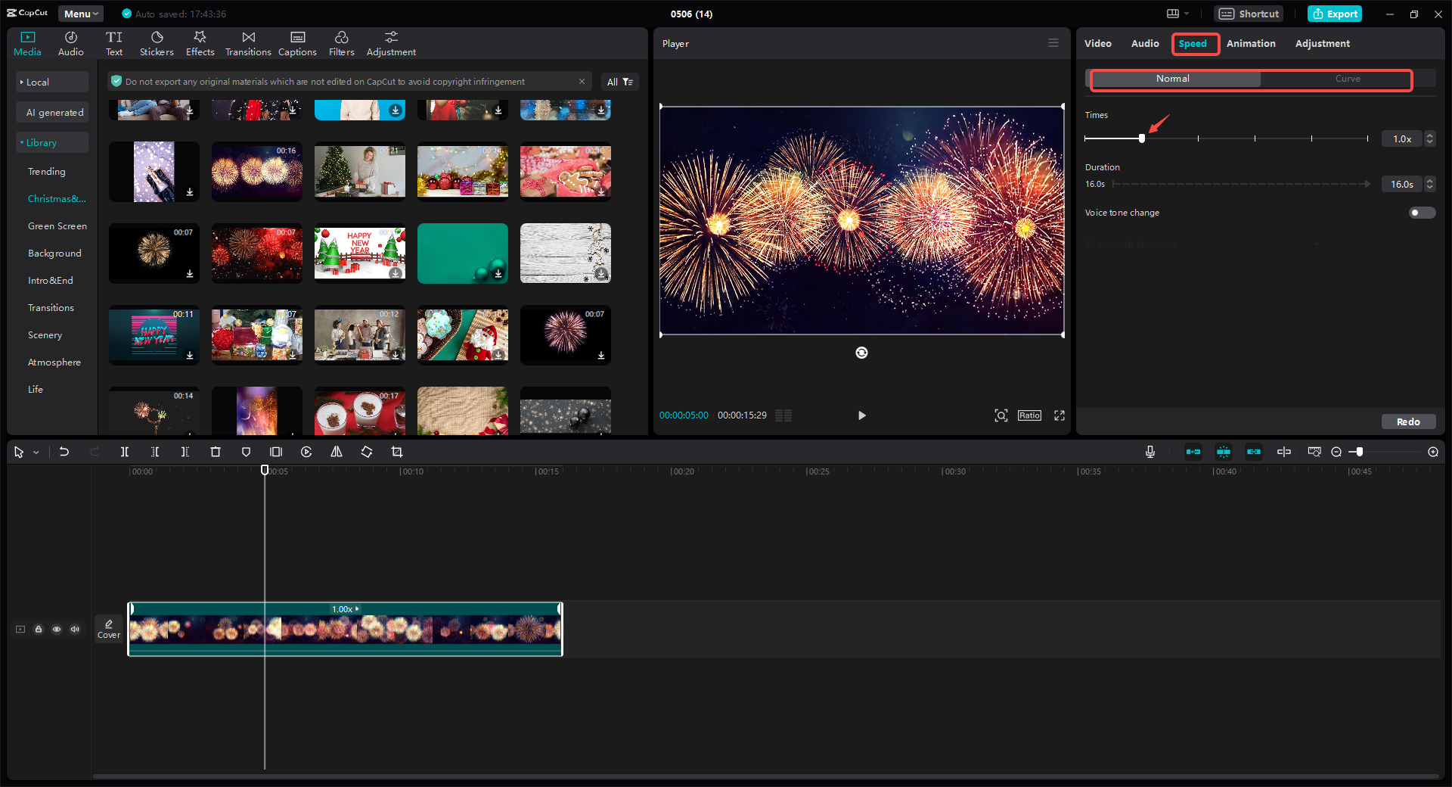
Task: Open the All filter dropdown
Action: coord(619,82)
